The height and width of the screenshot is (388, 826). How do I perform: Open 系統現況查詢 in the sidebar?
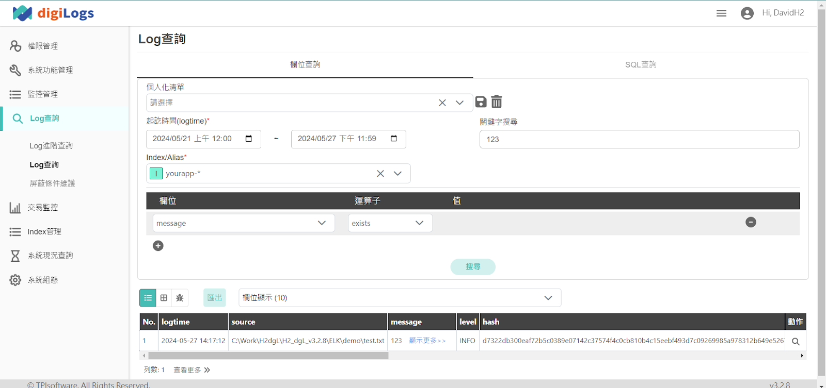[50, 256]
